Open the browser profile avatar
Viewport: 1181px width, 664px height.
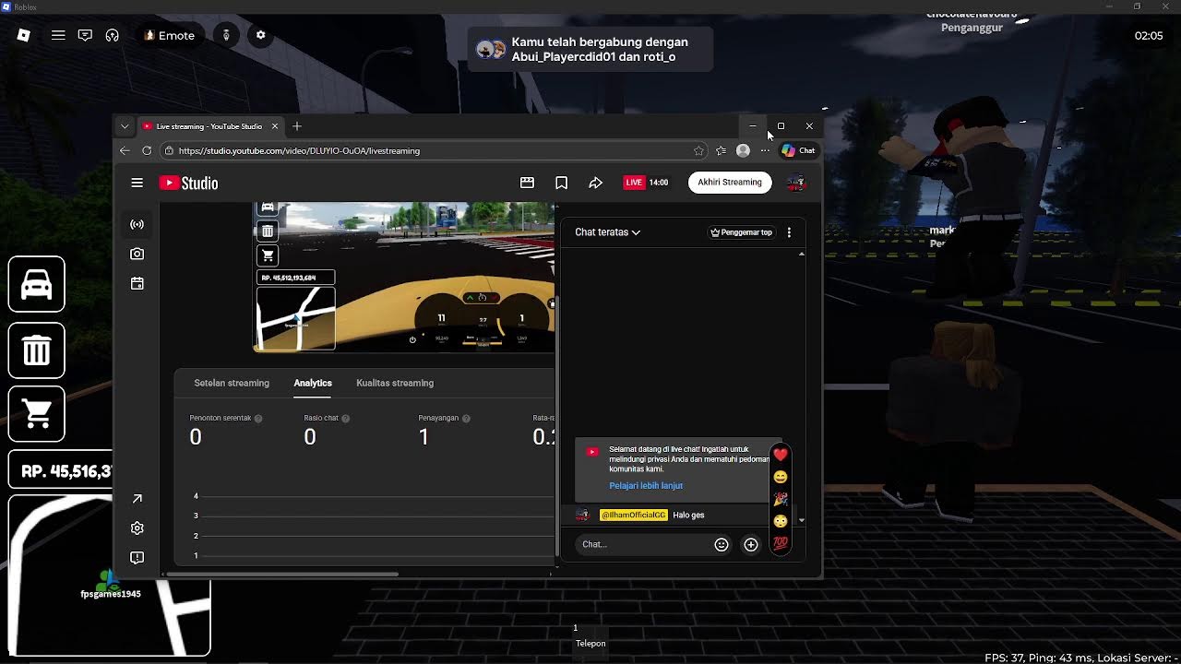point(743,150)
